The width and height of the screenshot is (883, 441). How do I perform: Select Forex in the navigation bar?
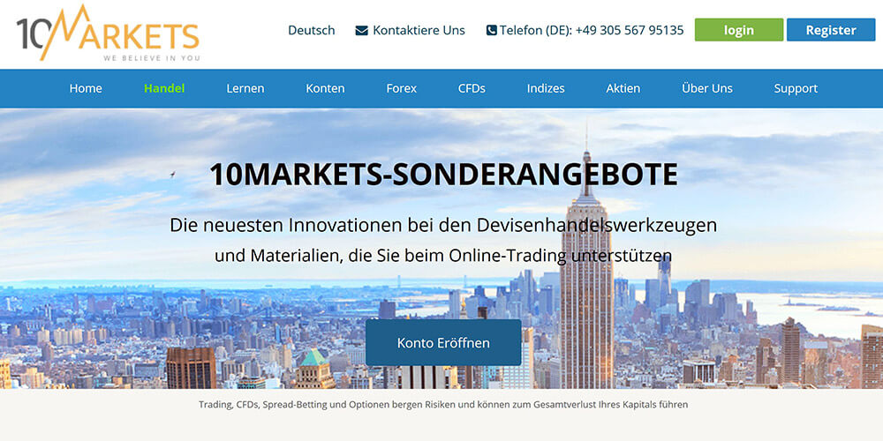pyautogui.click(x=402, y=88)
